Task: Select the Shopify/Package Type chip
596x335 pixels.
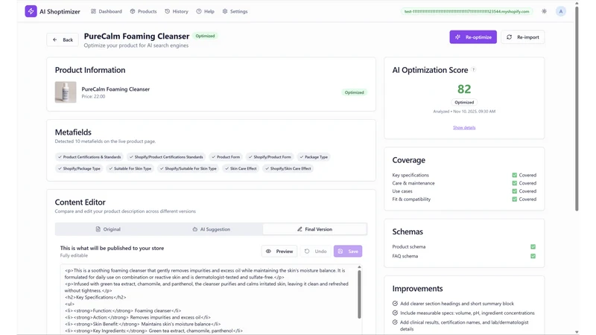Action: pos(79,168)
